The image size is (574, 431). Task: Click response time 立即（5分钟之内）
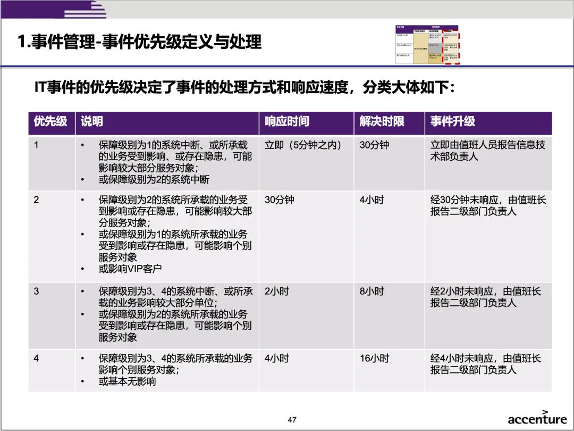point(303,145)
